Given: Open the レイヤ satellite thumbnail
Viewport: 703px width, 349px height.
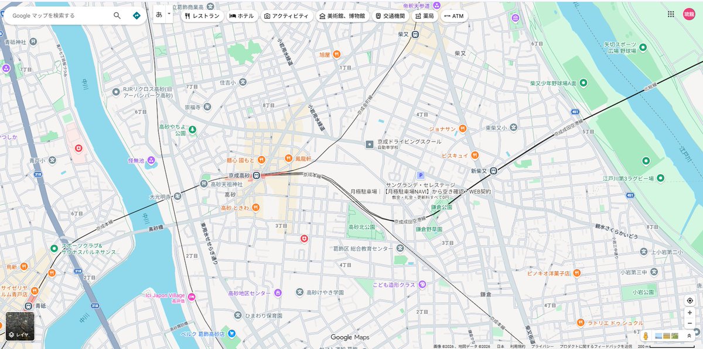Looking at the screenshot, I should [20, 326].
